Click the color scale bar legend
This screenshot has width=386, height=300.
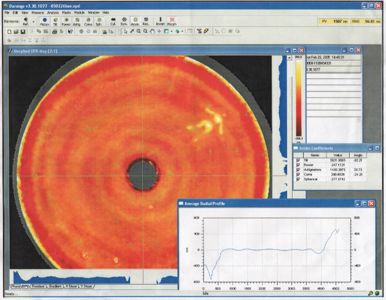(x=298, y=98)
